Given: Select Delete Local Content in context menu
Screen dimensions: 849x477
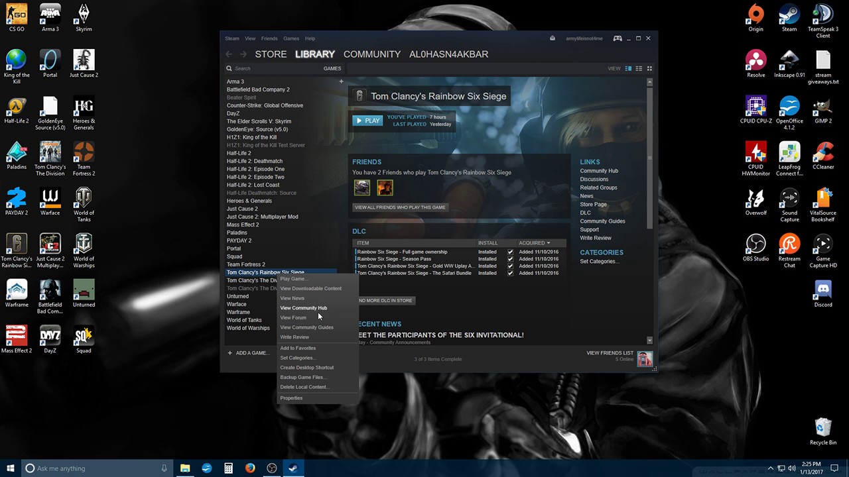Looking at the screenshot, I should click(304, 387).
